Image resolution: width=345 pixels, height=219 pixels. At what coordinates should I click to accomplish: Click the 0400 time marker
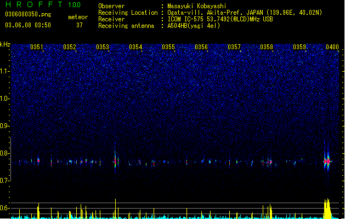pos(332,47)
